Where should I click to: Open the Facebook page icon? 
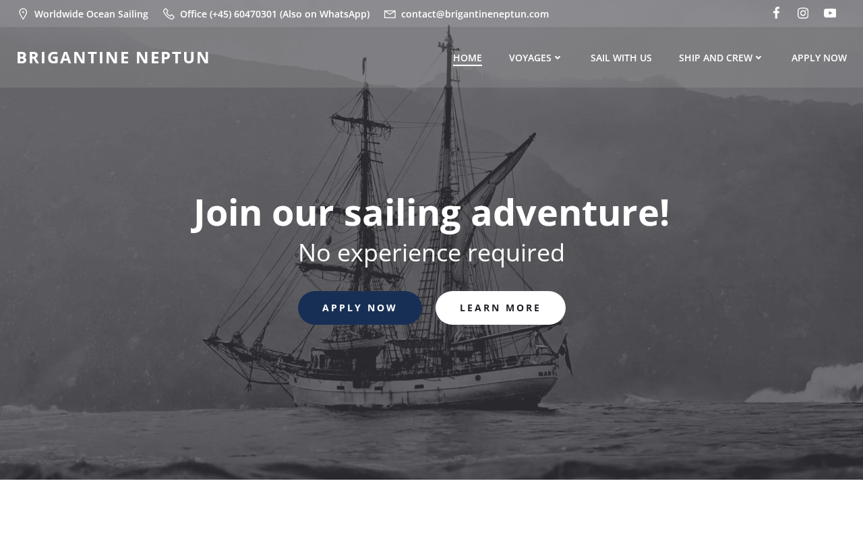[x=776, y=13]
